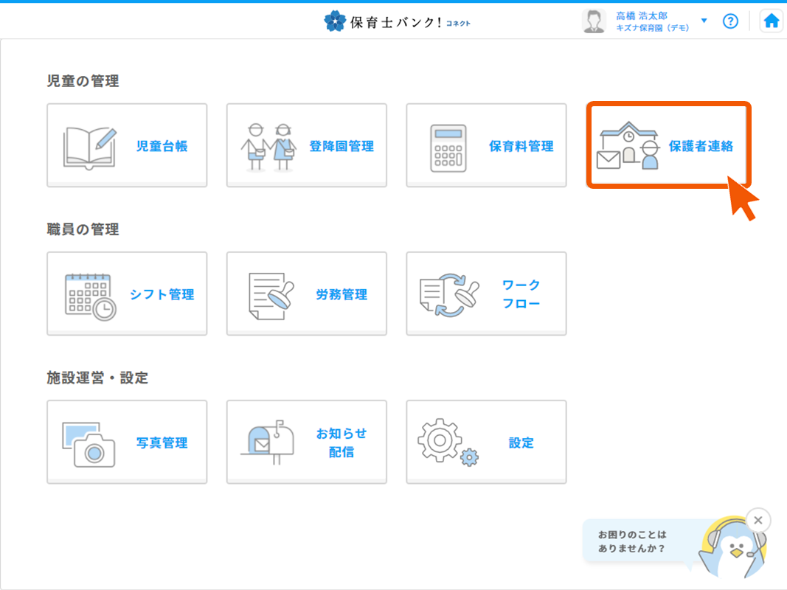Open the help question mark icon
Viewport: 787px width, 590px height.
pos(730,21)
